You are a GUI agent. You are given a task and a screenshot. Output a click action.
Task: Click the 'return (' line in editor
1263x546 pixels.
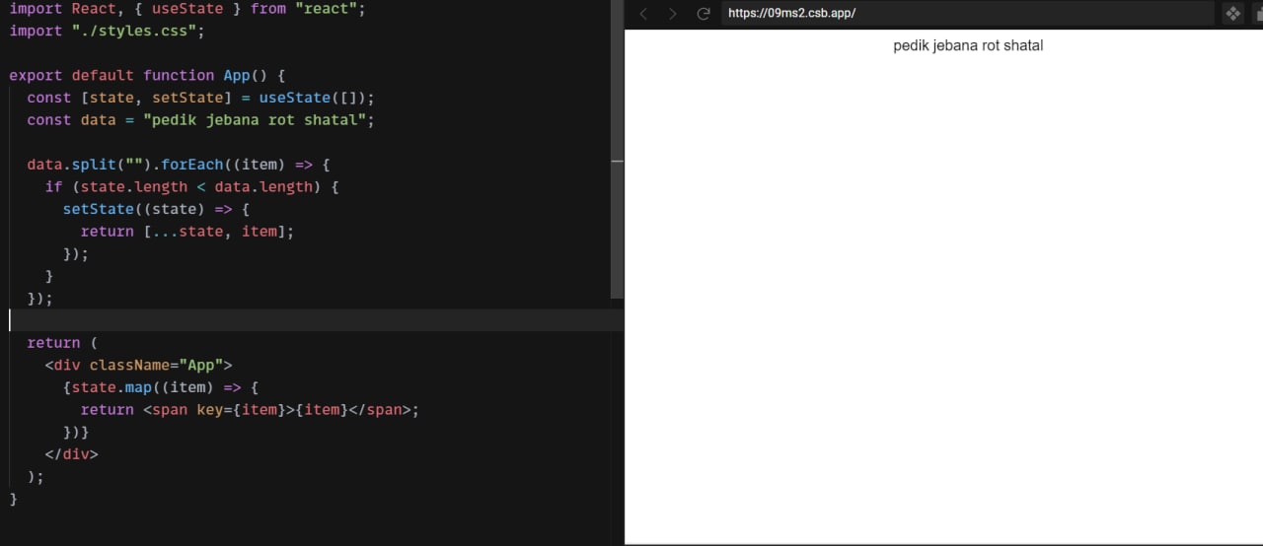(62, 343)
